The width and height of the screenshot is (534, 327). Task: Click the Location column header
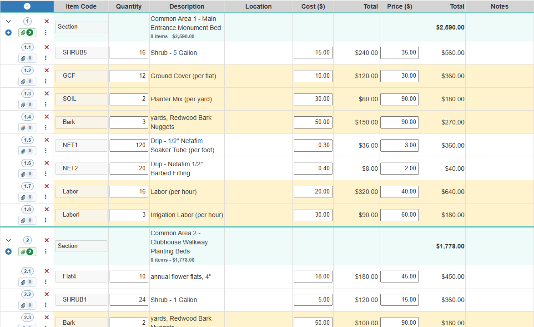[x=258, y=6]
